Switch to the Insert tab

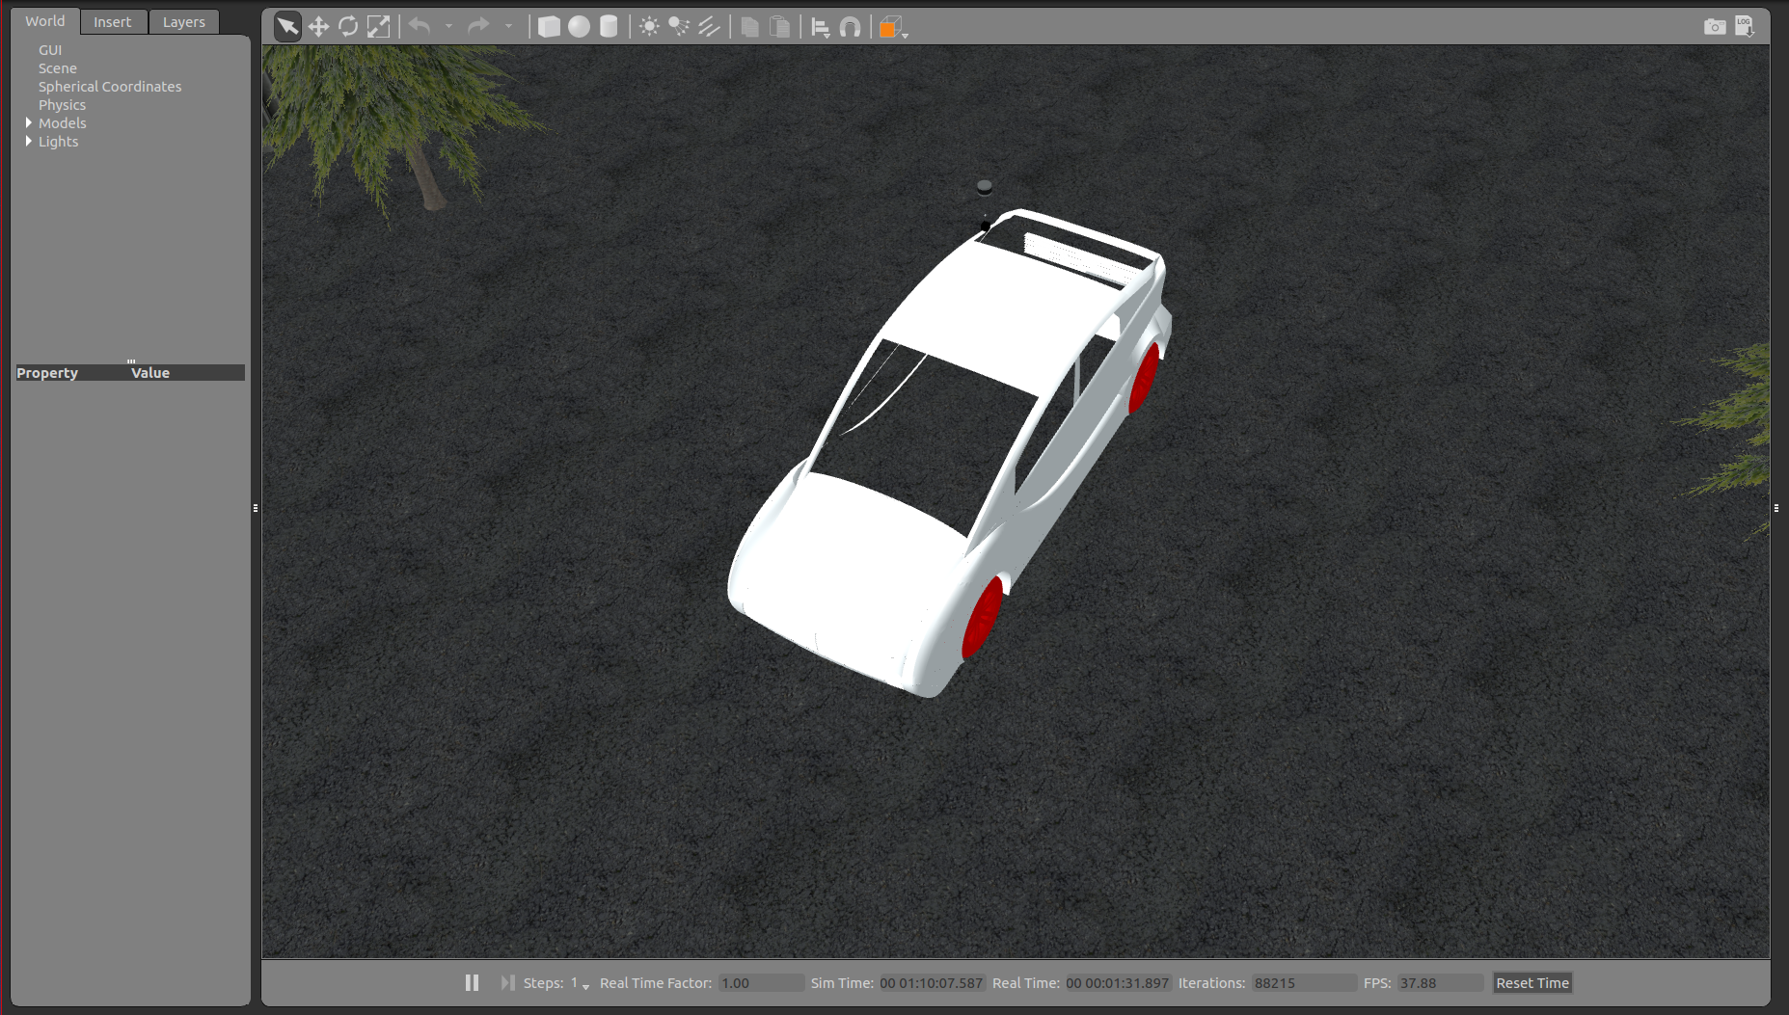pyautogui.click(x=113, y=22)
